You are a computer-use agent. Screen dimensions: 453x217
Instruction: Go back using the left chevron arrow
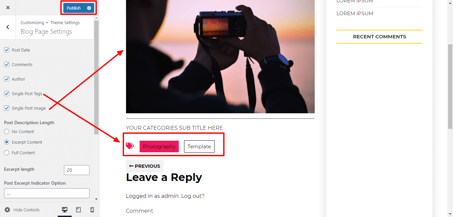click(x=8, y=27)
